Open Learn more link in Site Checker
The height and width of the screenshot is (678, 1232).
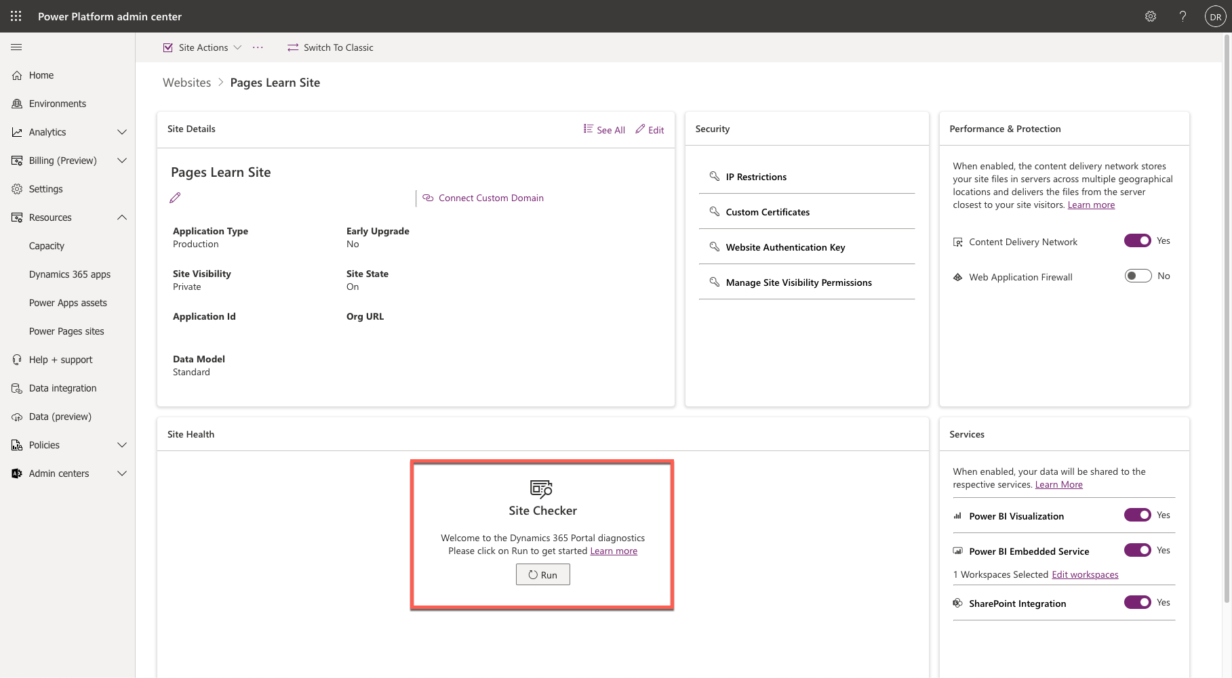[614, 551]
